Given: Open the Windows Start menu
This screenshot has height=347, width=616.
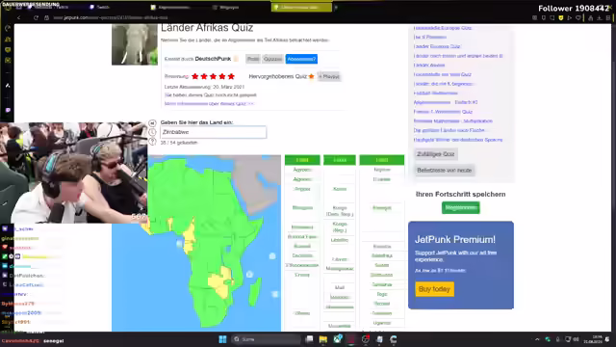Looking at the screenshot, I should click(222, 339).
